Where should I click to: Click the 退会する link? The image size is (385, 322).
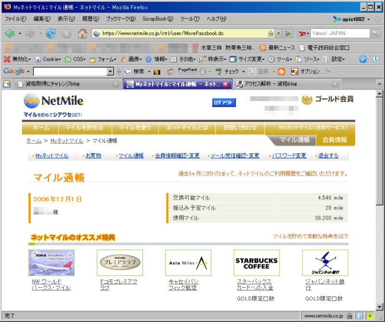tap(328, 155)
